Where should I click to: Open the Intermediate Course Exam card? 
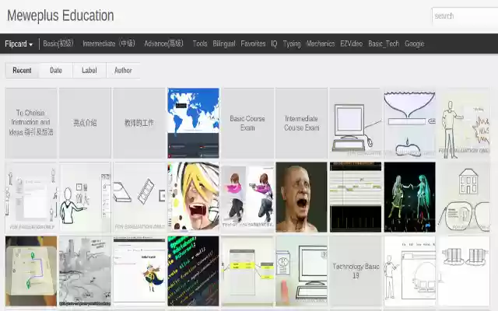pos(301,123)
